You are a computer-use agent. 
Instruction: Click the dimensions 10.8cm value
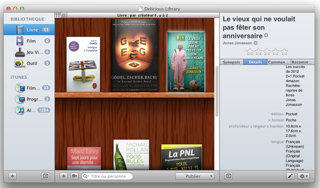[x=293, y=131]
